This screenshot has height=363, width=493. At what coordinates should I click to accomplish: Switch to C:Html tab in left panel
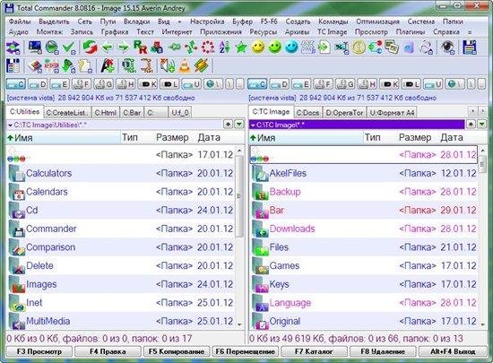(x=106, y=113)
